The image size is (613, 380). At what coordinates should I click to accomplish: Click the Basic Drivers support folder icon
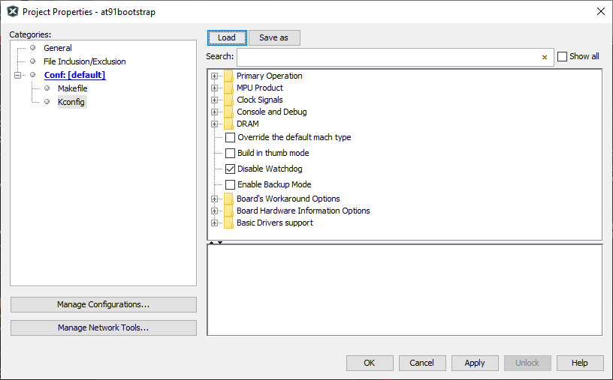click(x=228, y=223)
